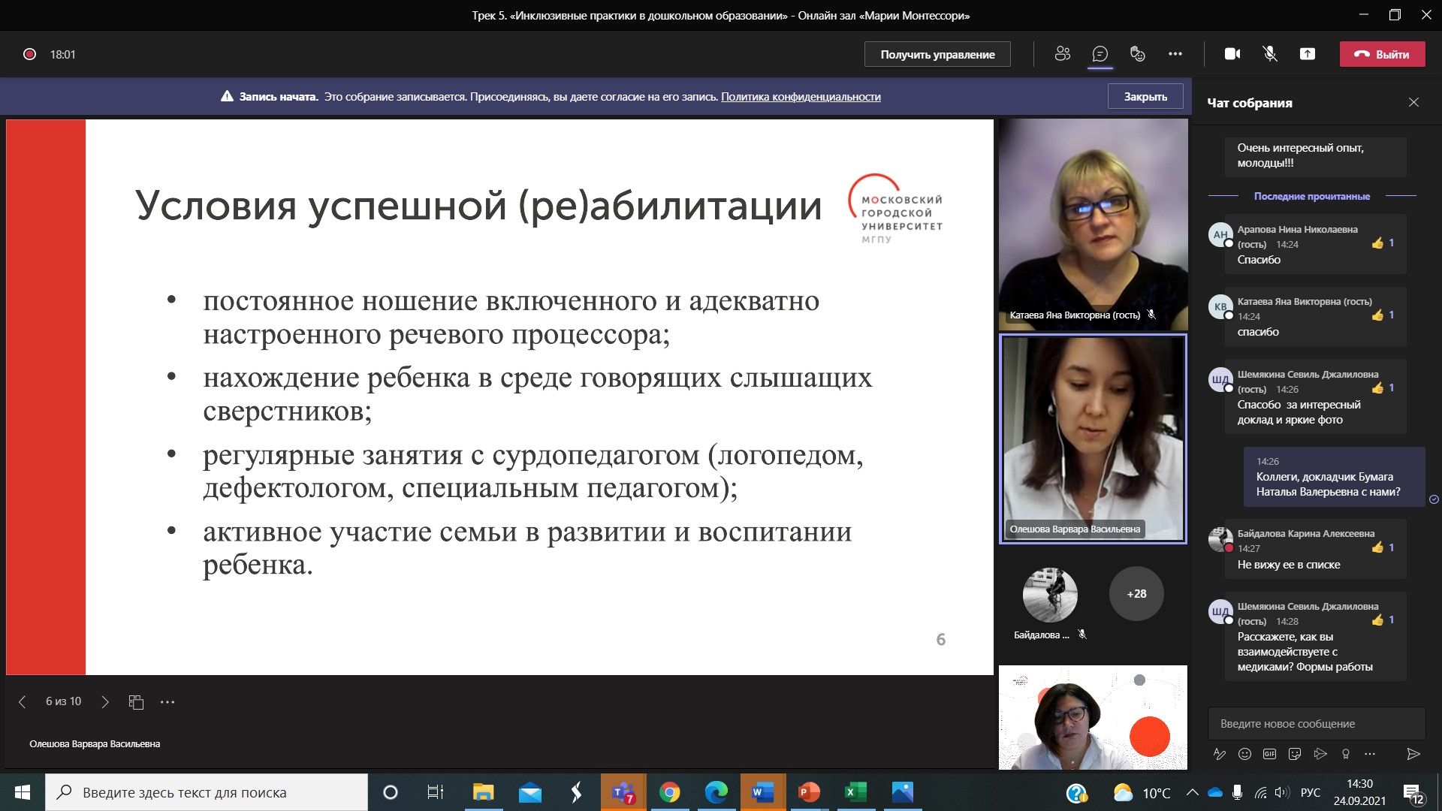Open slide options ellipsis below presentation
The height and width of the screenshot is (811, 1442).
[x=167, y=702]
